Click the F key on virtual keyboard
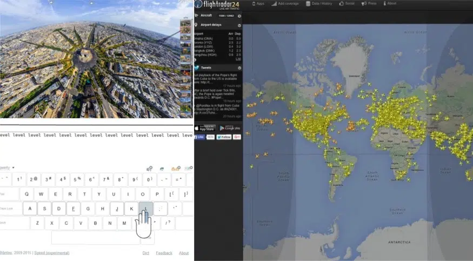473x261 pixels. (x=74, y=209)
